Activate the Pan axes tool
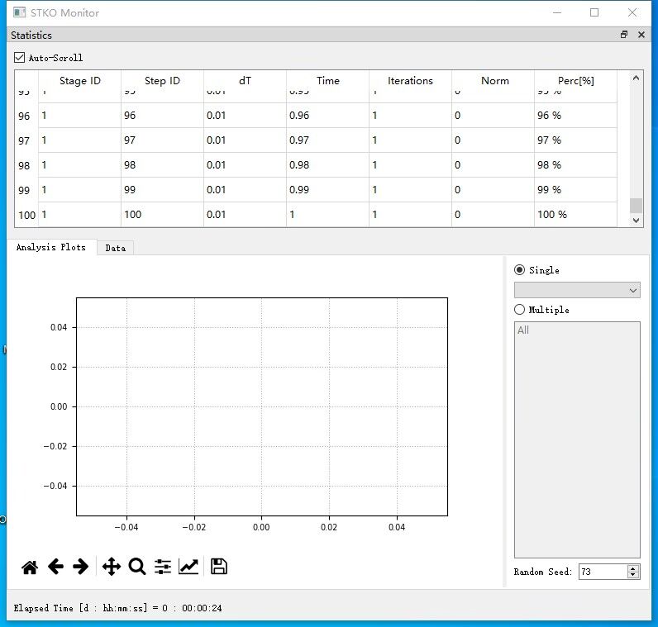The height and width of the screenshot is (627, 658). (x=112, y=567)
